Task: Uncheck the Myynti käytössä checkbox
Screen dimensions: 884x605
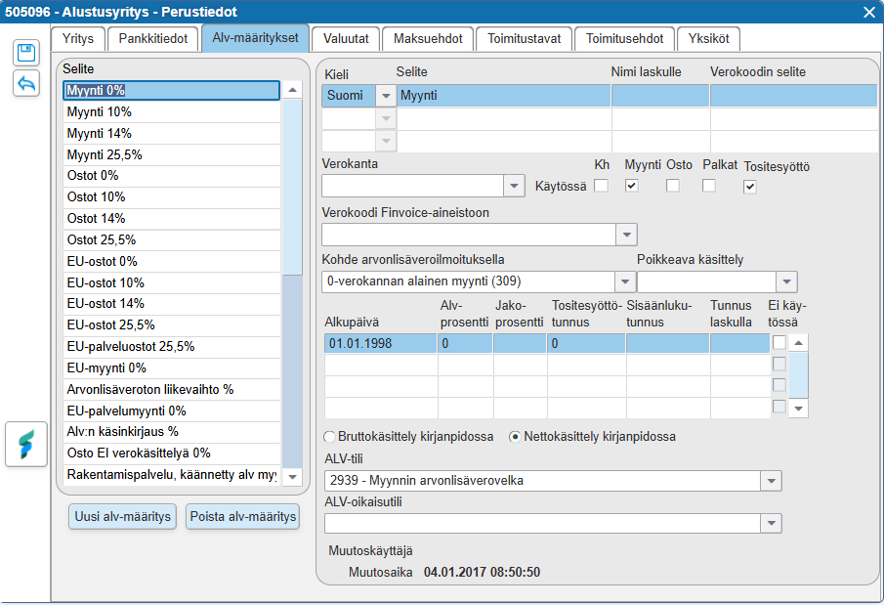Action: [x=631, y=186]
